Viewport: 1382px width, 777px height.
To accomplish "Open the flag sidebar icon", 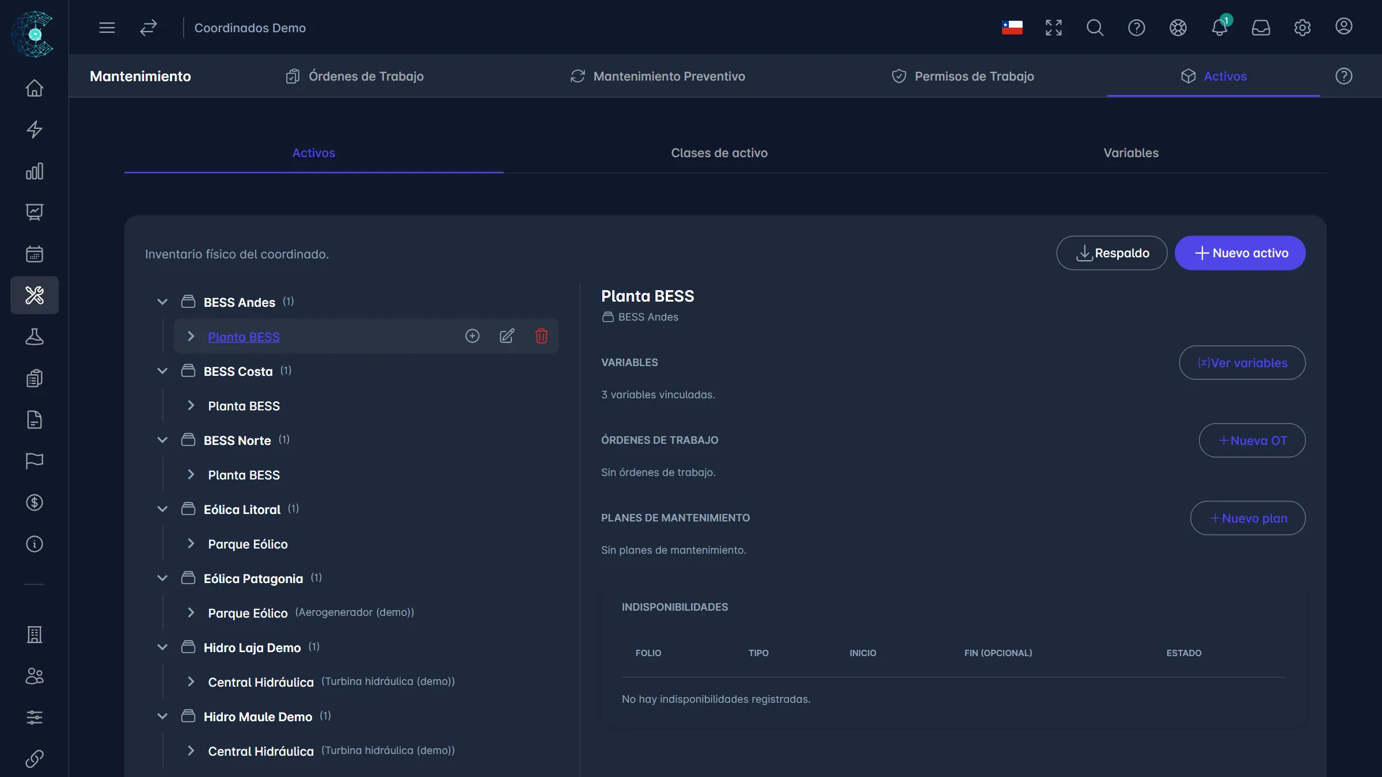I will click(x=35, y=461).
